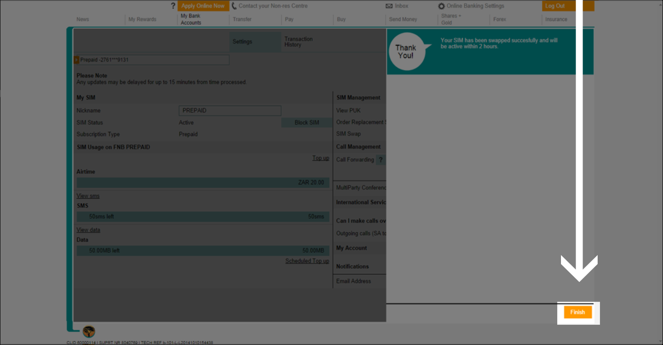The image size is (663, 345).
Task: Click the MultiParty Conference entry
Action: [x=361, y=188]
